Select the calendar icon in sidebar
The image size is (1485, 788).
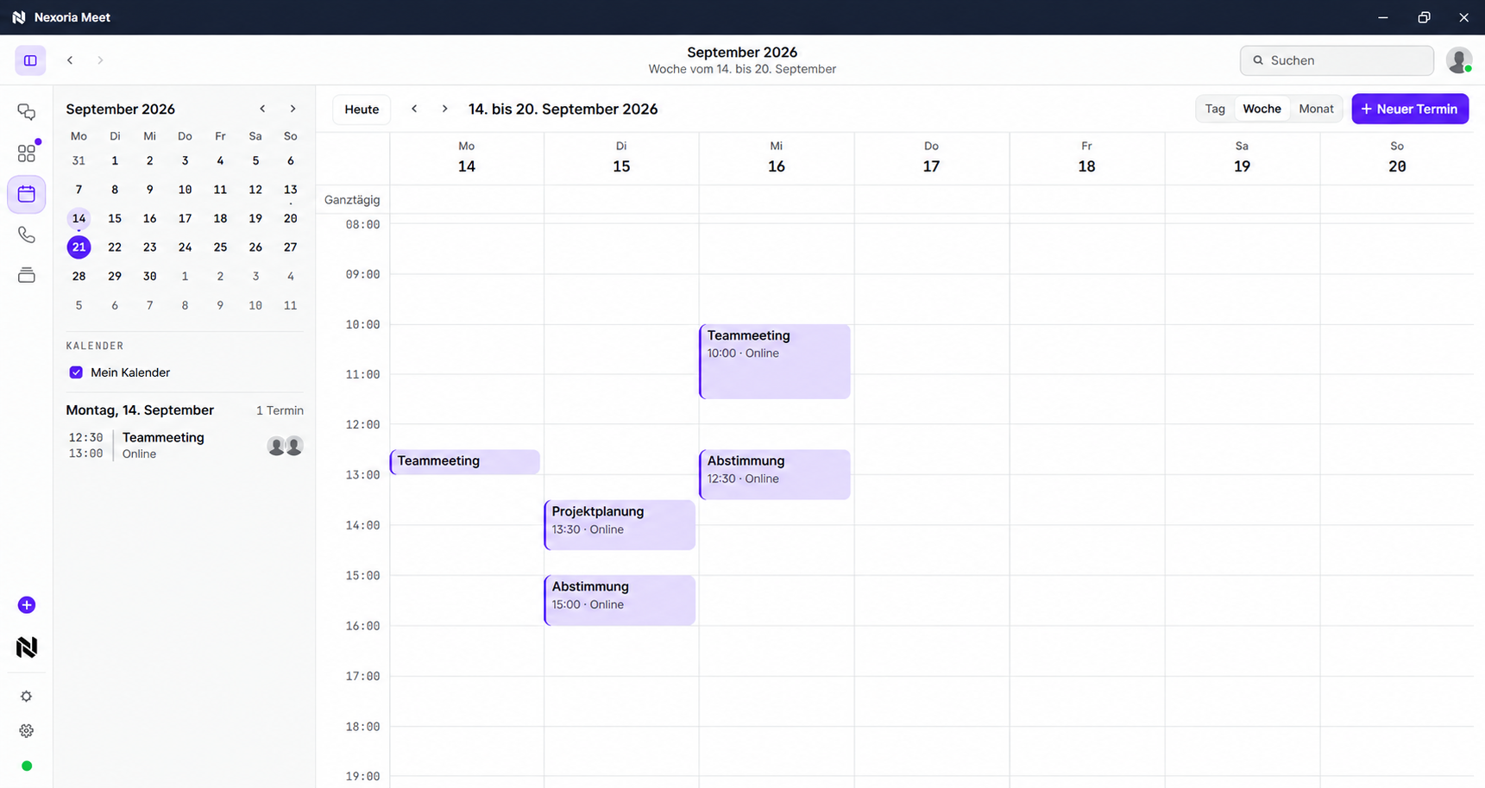(27, 194)
